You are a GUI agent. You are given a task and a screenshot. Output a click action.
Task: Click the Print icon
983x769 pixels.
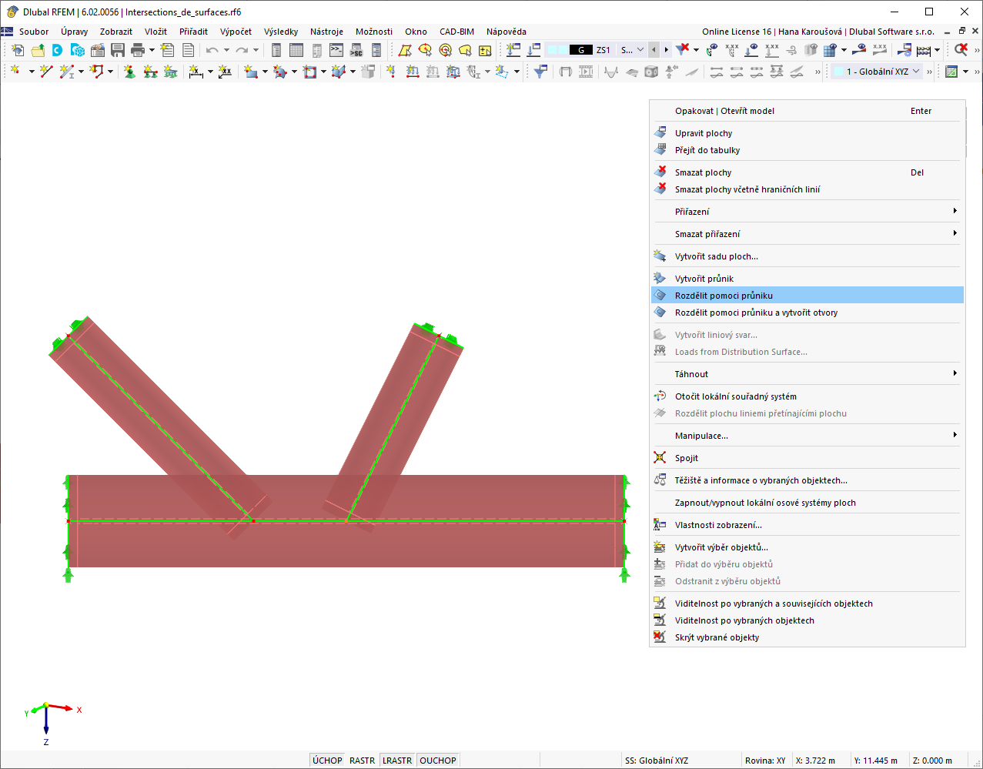(x=138, y=50)
